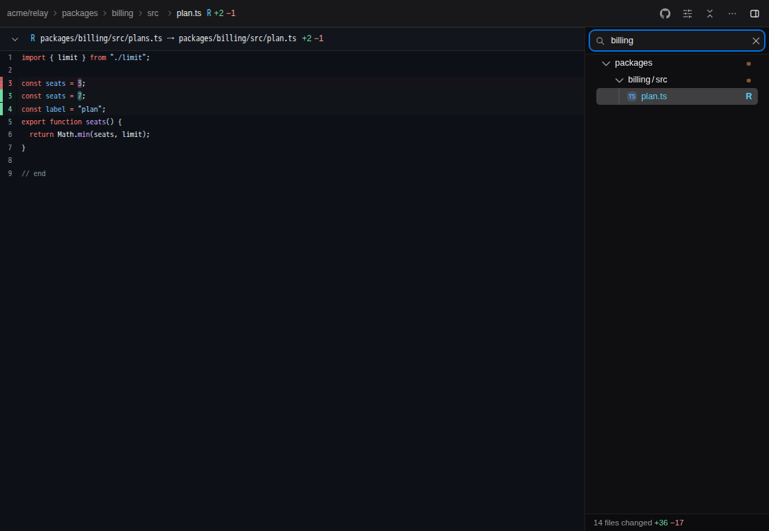Click the return Math.min line
Image resolution: width=769 pixels, height=531 pixels.
[292, 134]
